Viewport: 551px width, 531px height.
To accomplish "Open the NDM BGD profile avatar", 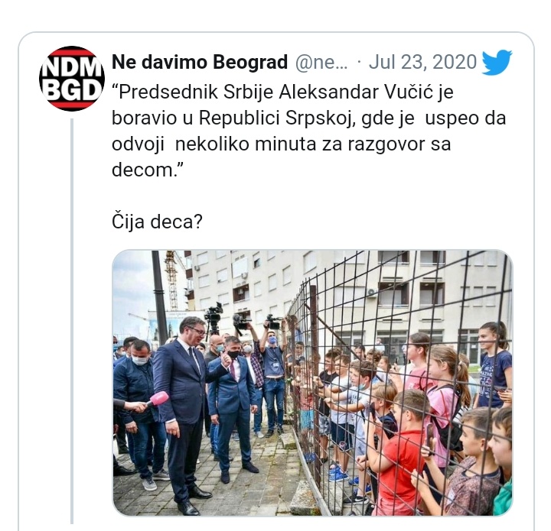I will coord(72,78).
